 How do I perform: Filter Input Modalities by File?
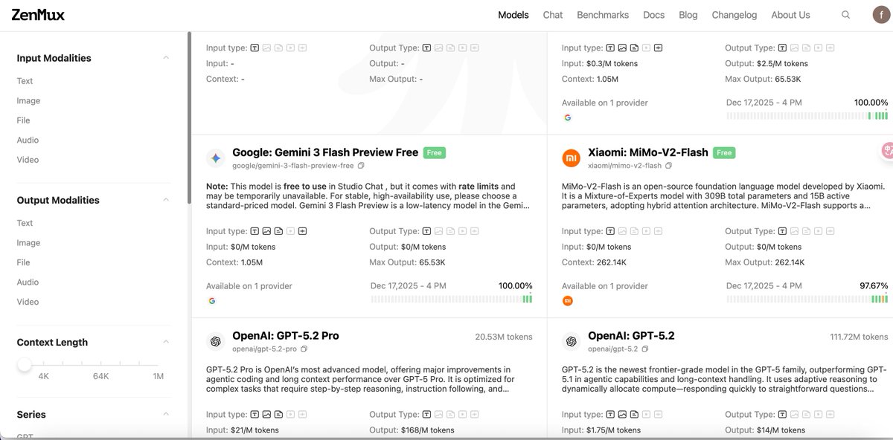[24, 120]
